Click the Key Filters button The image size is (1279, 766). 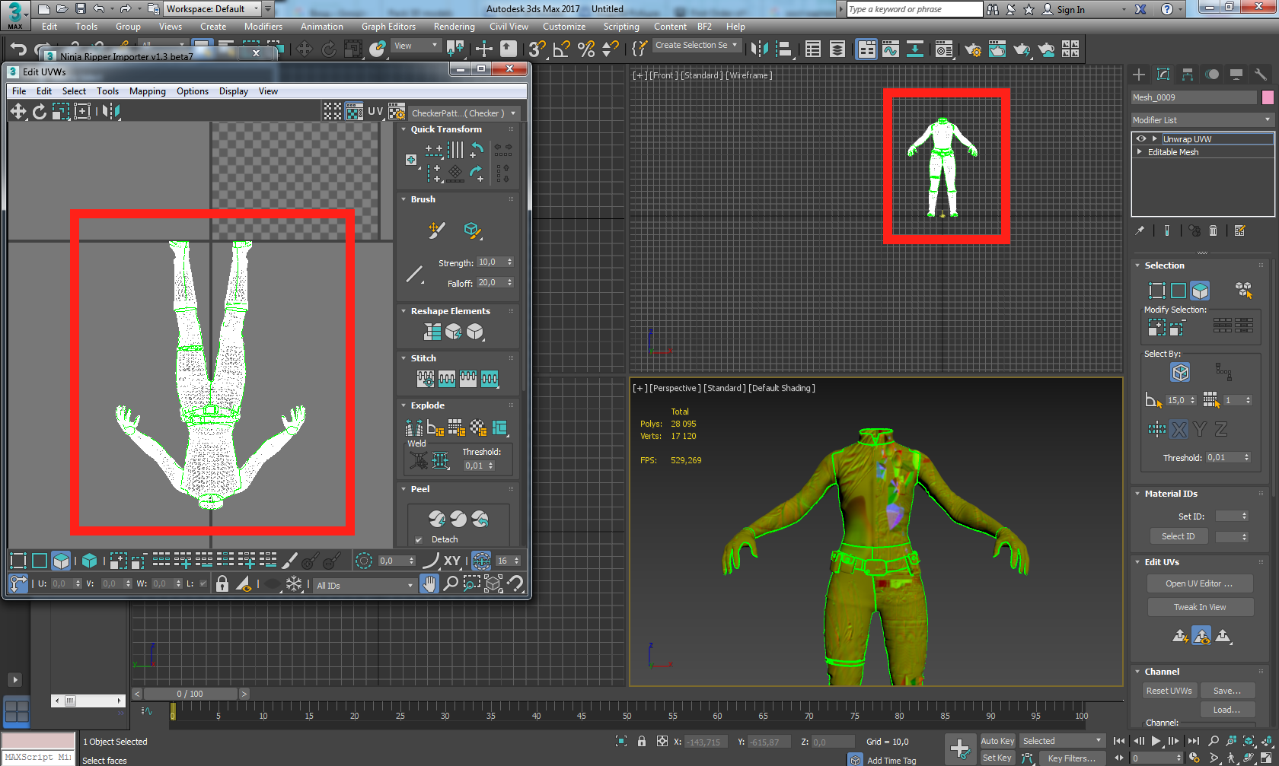(x=1072, y=758)
